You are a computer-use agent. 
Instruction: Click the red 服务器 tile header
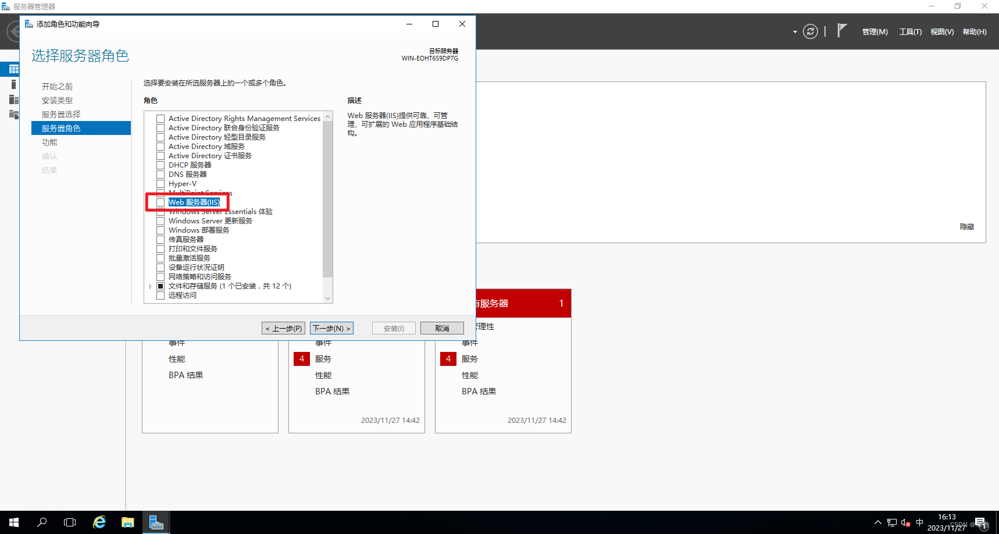pos(523,303)
